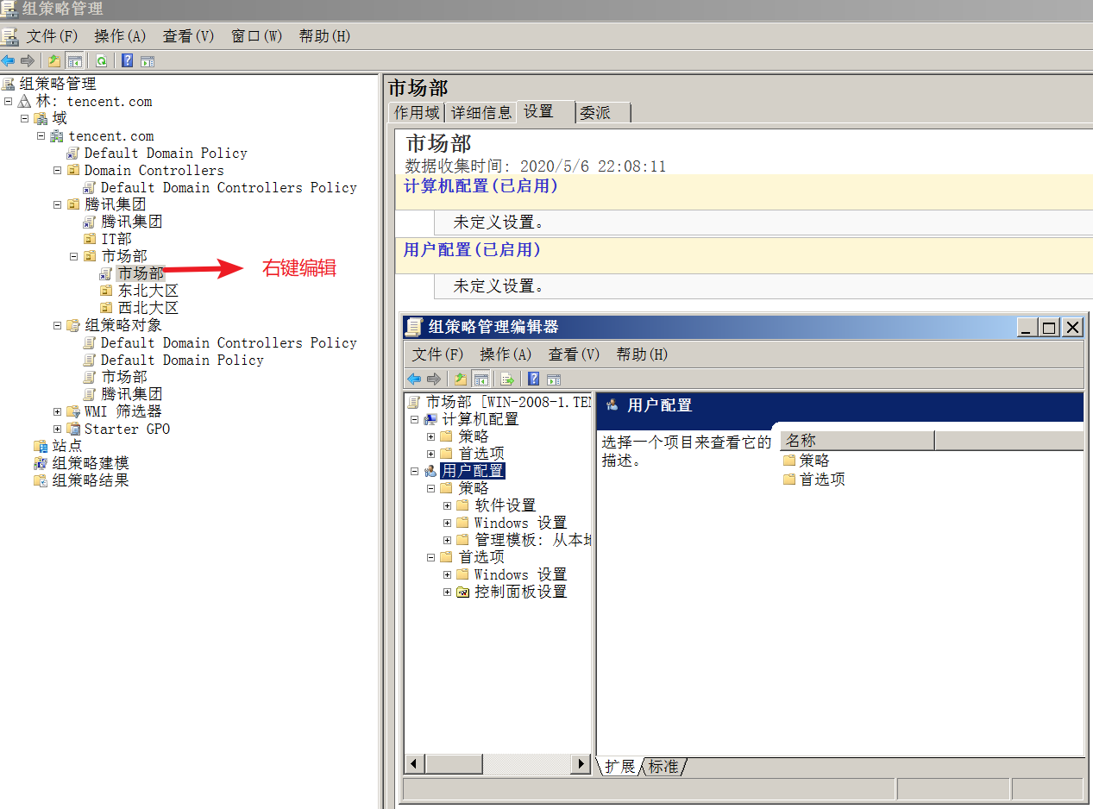
Task: Click the 站点 sites icon in tree
Action: [41, 446]
